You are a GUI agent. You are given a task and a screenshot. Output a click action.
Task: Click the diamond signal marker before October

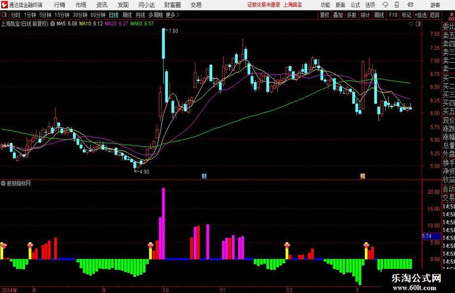click(151, 246)
